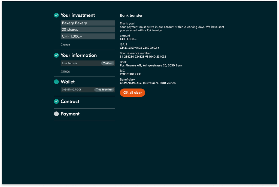Click the Verified badge
The height and width of the screenshot is (187, 279).
point(108,63)
